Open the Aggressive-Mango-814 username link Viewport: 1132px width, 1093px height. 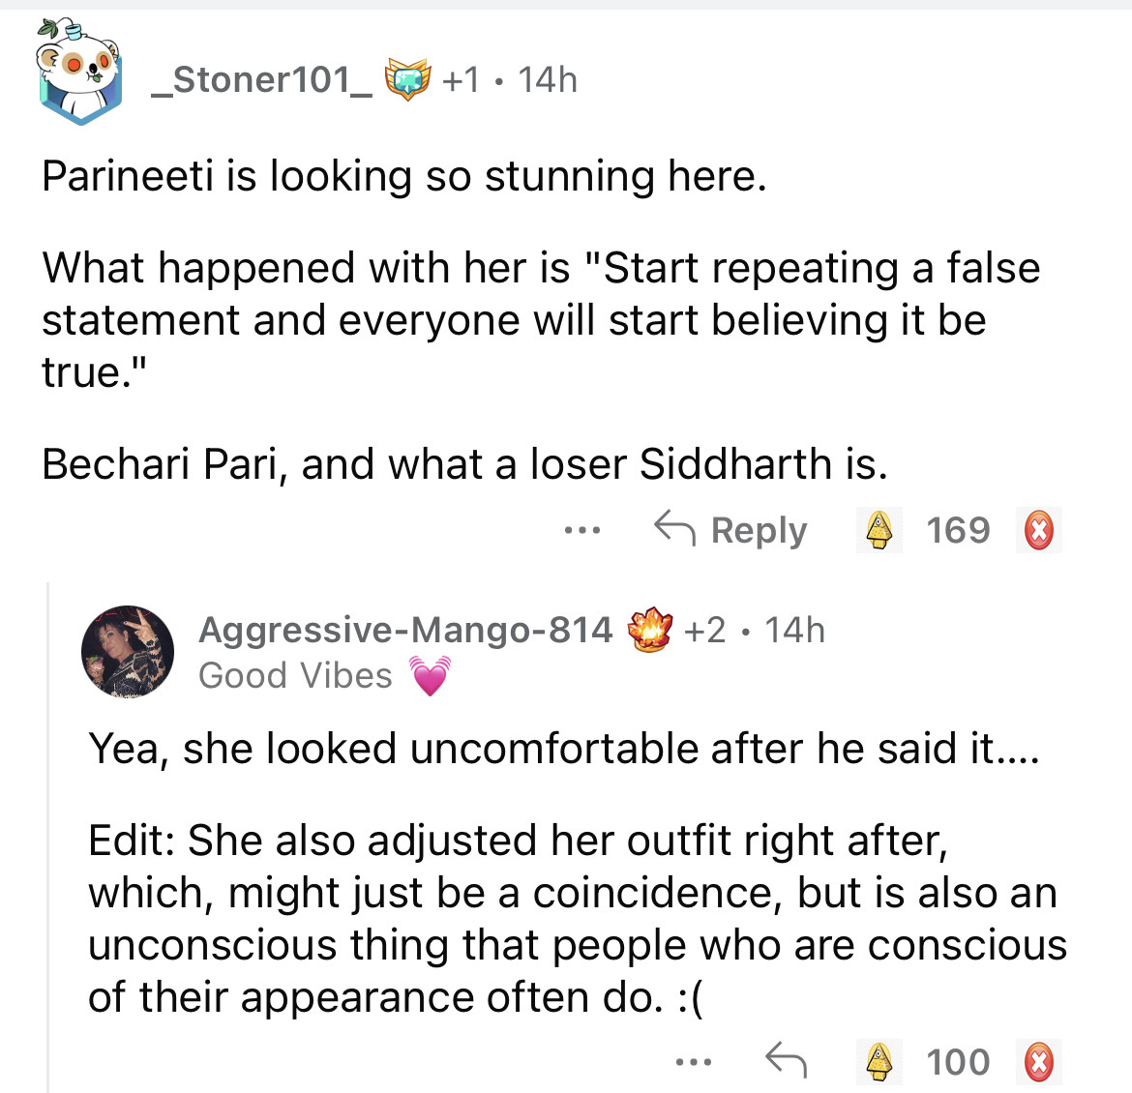(x=405, y=630)
